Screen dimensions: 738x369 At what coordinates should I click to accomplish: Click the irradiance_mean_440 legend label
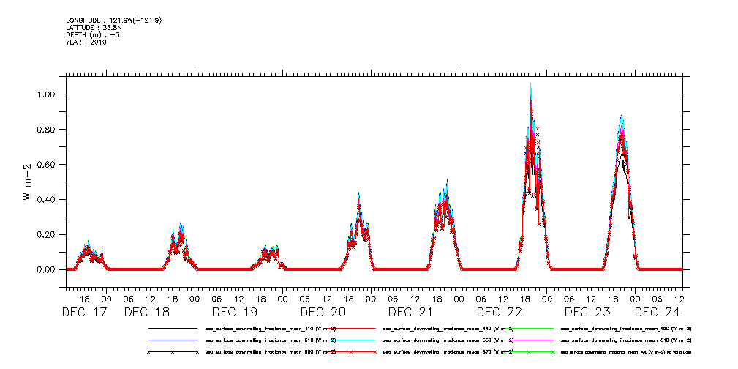click(448, 329)
